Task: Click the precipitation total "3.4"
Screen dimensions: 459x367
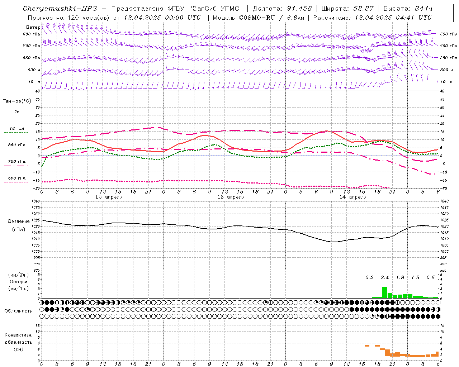Action: click(x=385, y=278)
